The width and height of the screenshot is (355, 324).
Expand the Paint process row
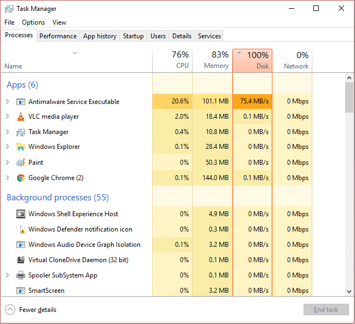[x=8, y=162]
